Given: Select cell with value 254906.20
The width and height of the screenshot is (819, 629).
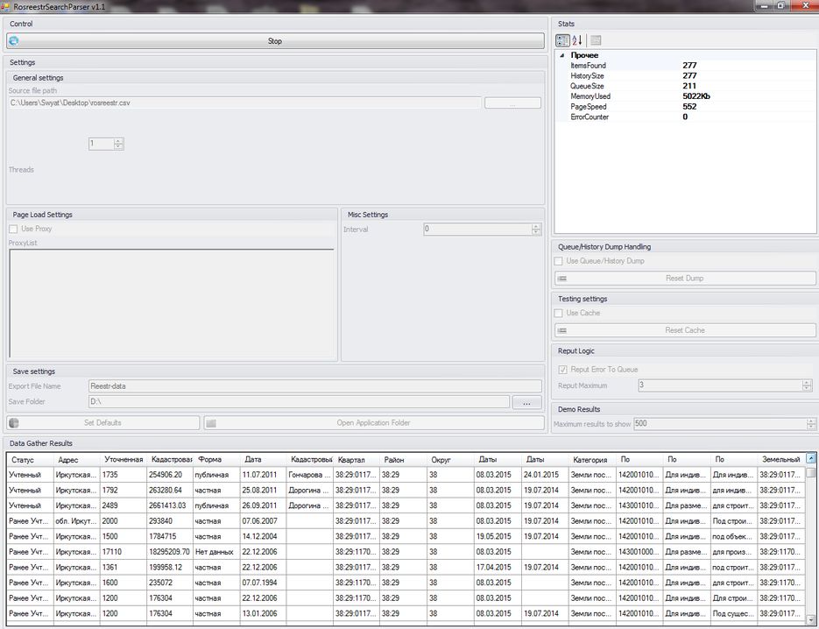Looking at the screenshot, I should [x=170, y=475].
